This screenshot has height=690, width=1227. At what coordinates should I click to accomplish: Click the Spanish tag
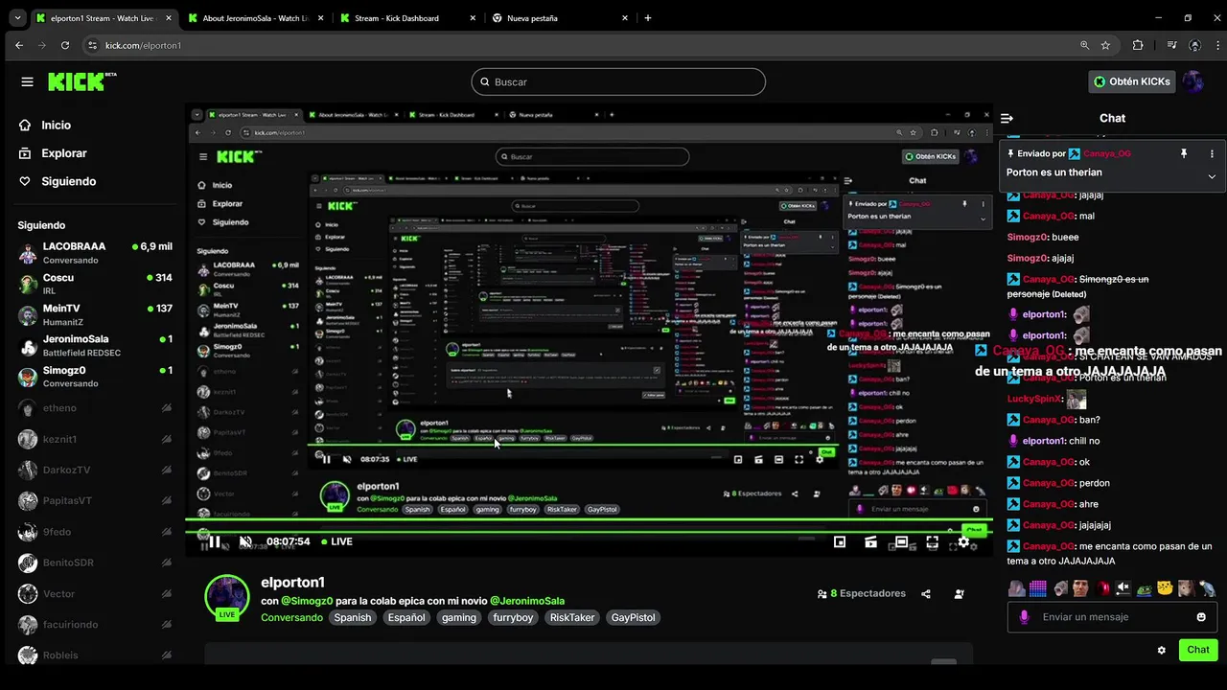pos(353,617)
